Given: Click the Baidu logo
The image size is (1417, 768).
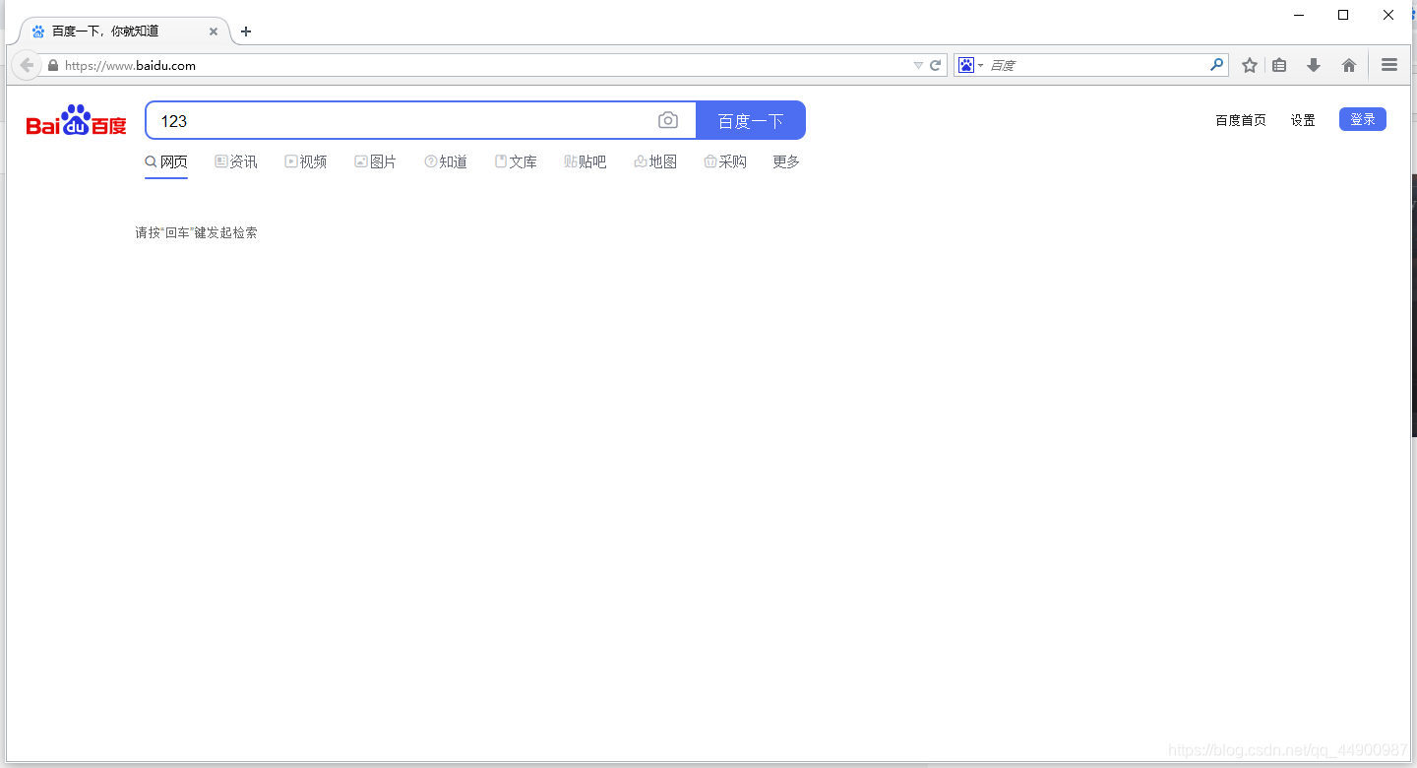Looking at the screenshot, I should pyautogui.click(x=76, y=120).
